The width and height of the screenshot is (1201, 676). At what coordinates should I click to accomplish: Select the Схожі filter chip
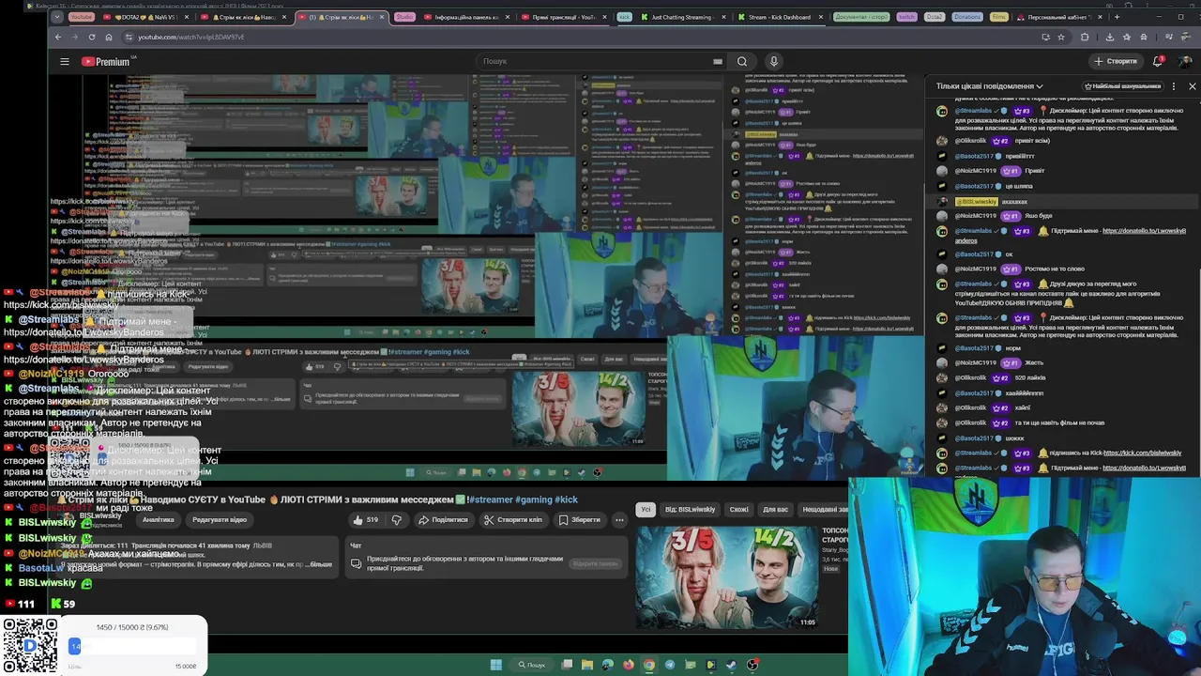coord(739,510)
